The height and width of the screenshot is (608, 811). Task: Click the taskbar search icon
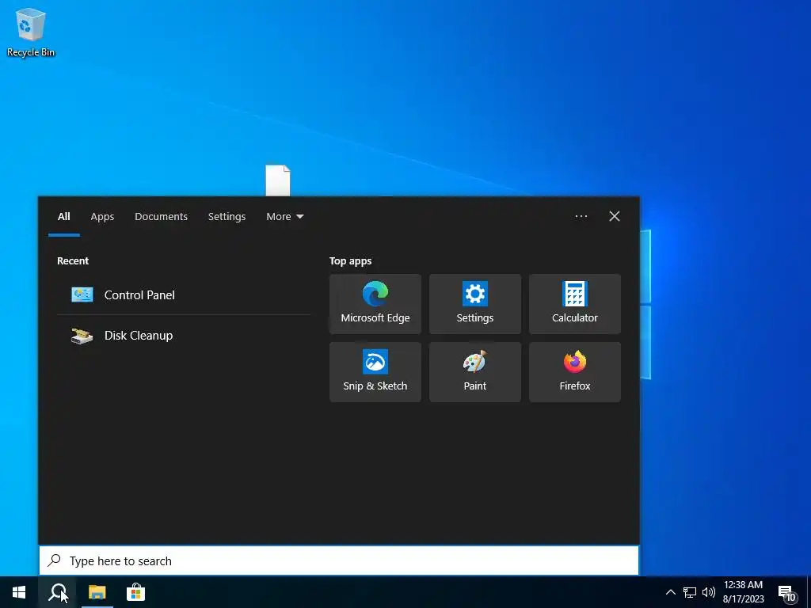point(57,592)
